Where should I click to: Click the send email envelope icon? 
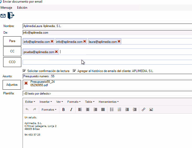[3, 16]
